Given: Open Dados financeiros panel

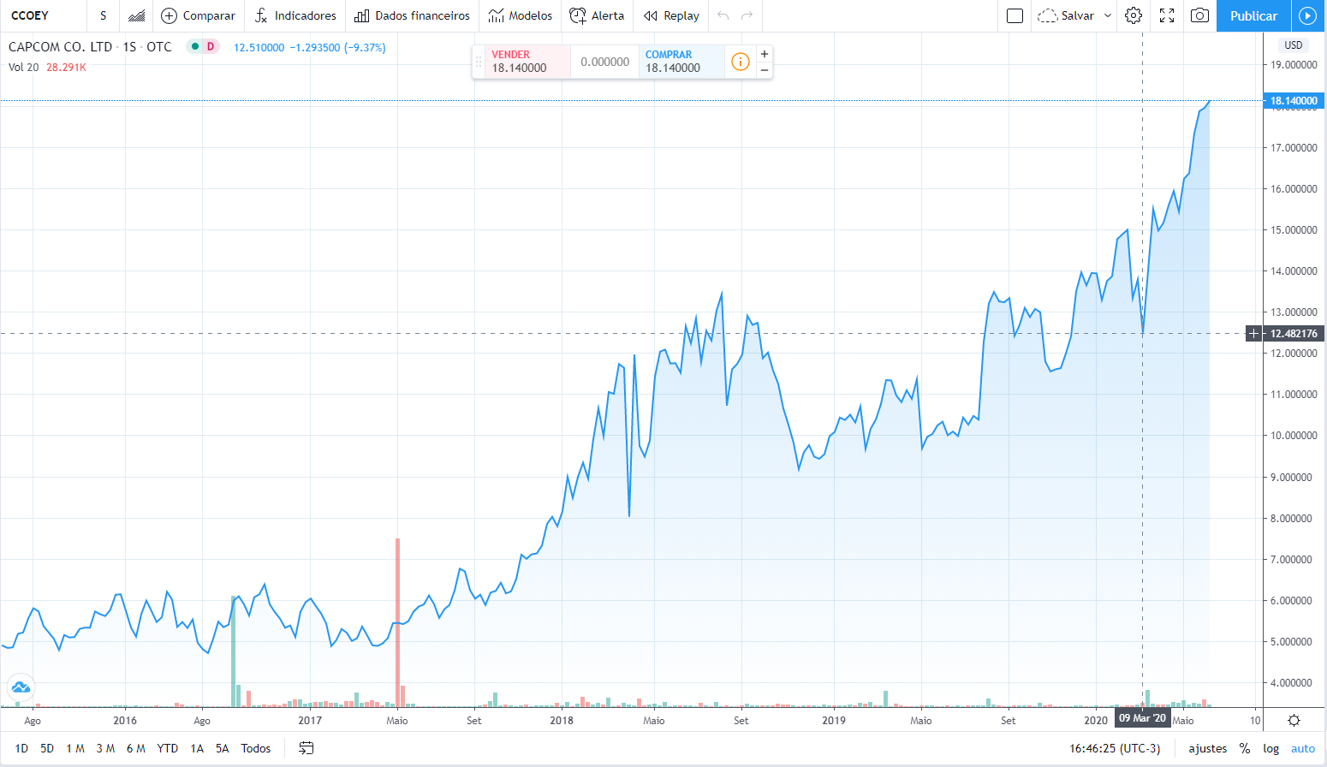Looking at the screenshot, I should pos(413,15).
